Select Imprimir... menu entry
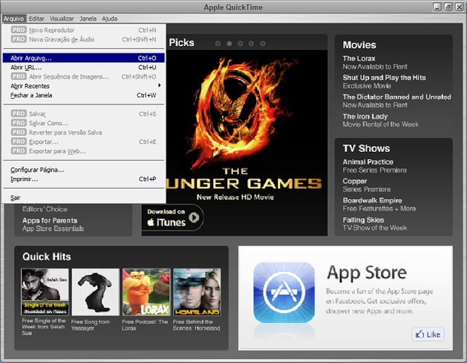467x363 pixels. point(84,179)
